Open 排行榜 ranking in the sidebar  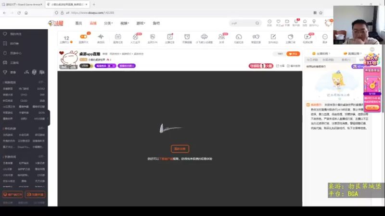tap(14, 44)
